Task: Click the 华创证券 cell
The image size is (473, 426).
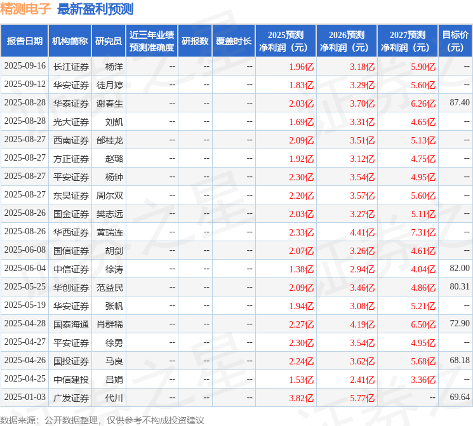Action: click(71, 288)
